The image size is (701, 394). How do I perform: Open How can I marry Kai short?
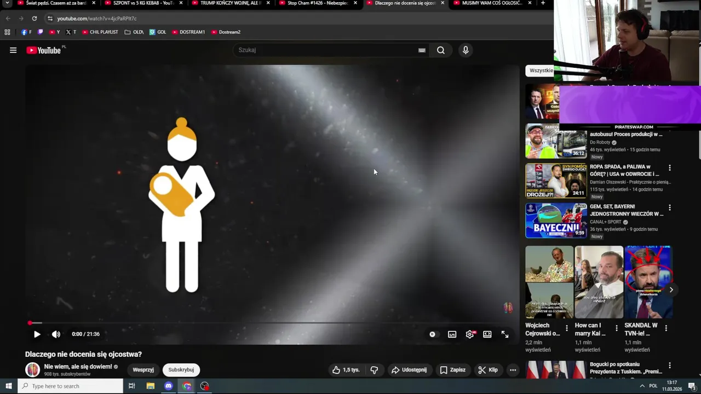[599, 282]
